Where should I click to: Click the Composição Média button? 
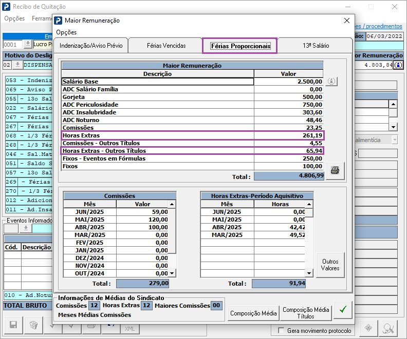point(253,313)
